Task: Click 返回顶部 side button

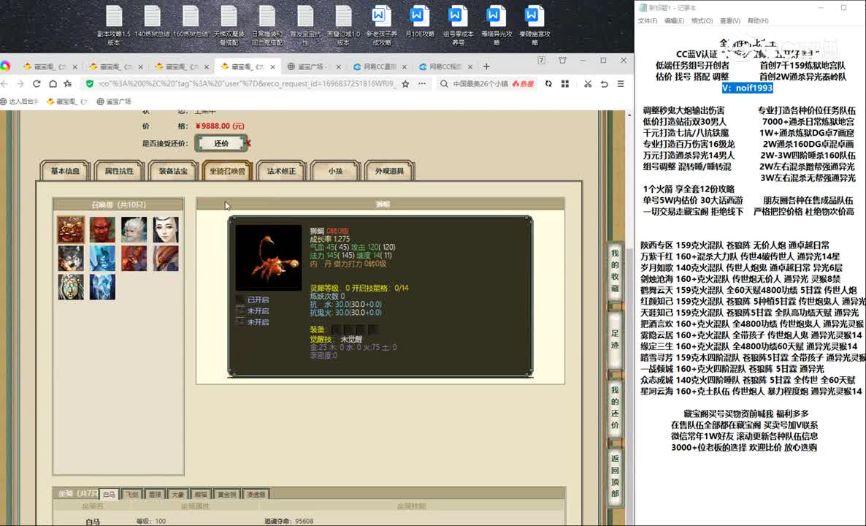Action: pos(615,476)
